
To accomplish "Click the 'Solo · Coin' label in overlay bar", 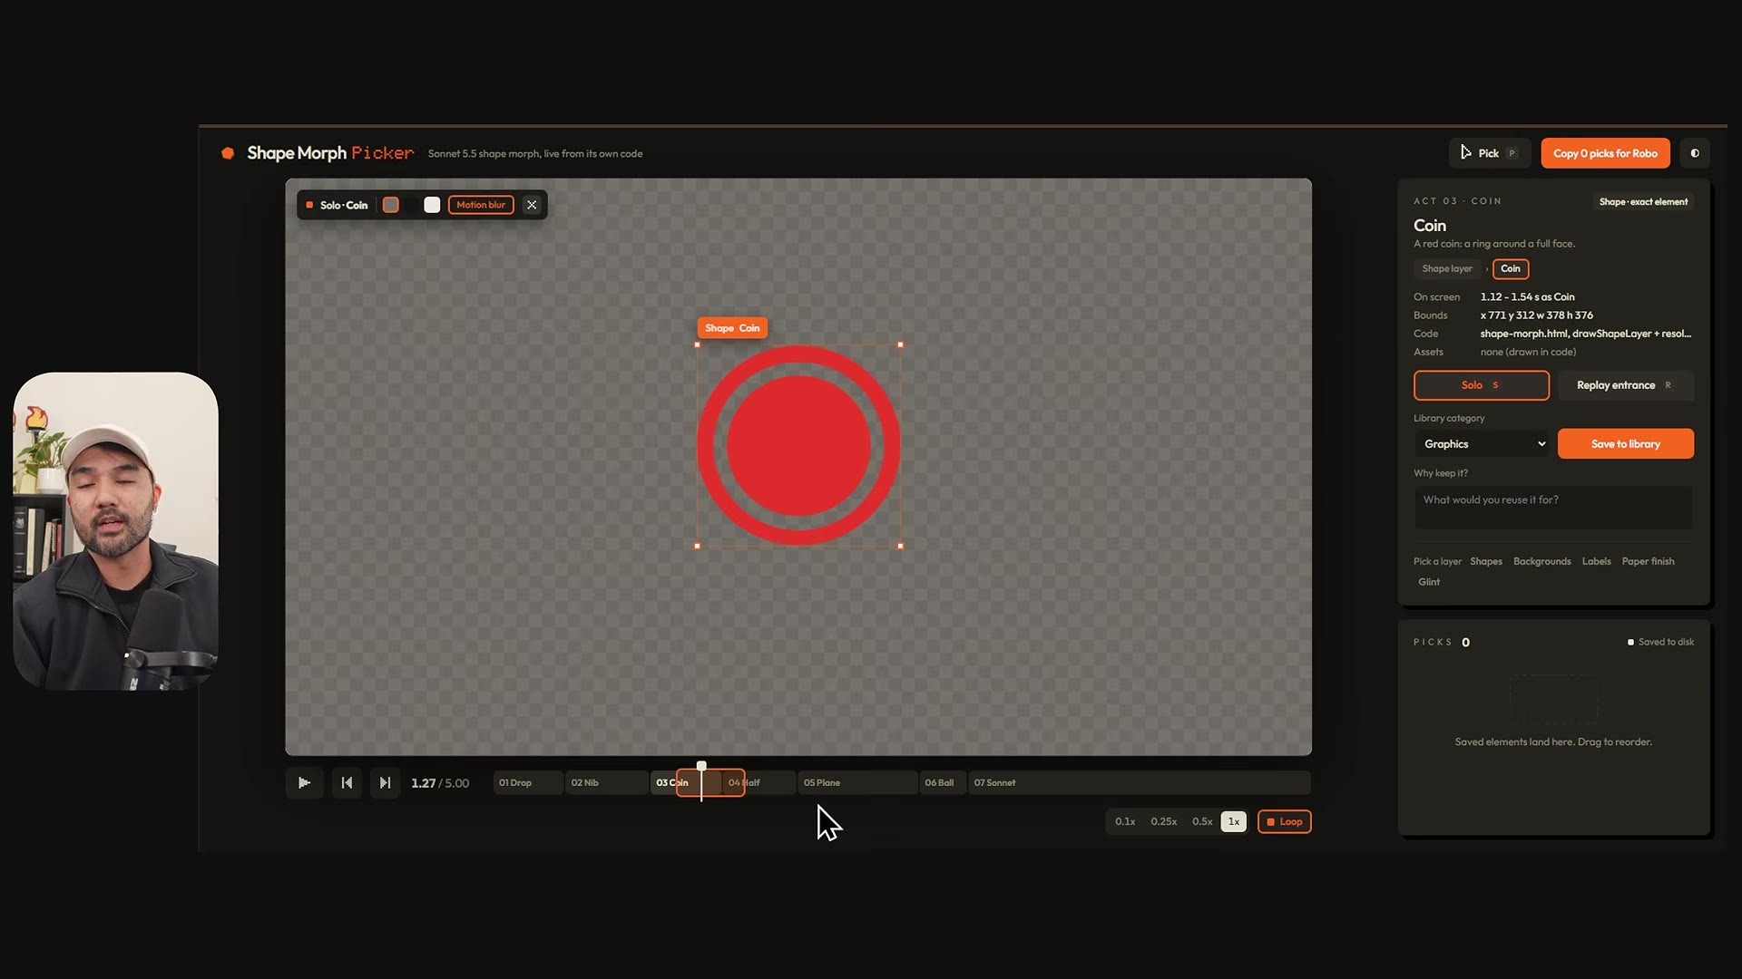I will (x=343, y=205).
